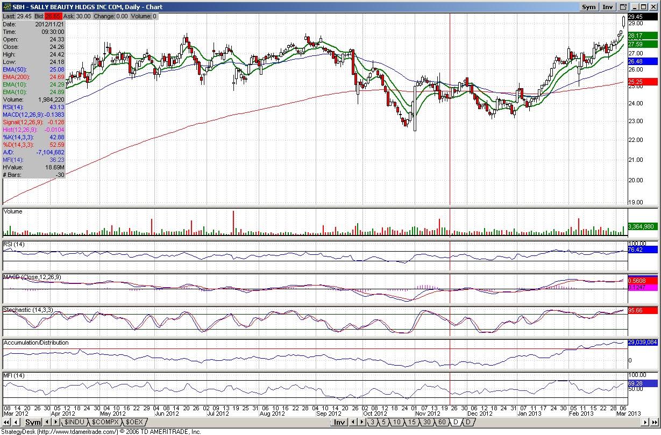Click the RSI (14) panel title
The height and width of the screenshot is (435, 661).
(14, 244)
